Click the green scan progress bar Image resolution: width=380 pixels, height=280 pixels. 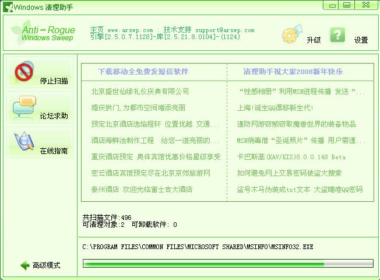point(226,264)
